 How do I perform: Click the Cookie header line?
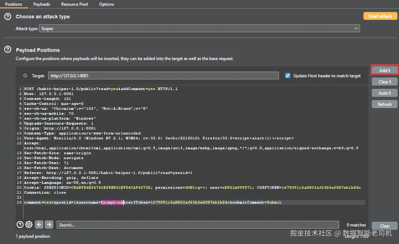pos(192,188)
